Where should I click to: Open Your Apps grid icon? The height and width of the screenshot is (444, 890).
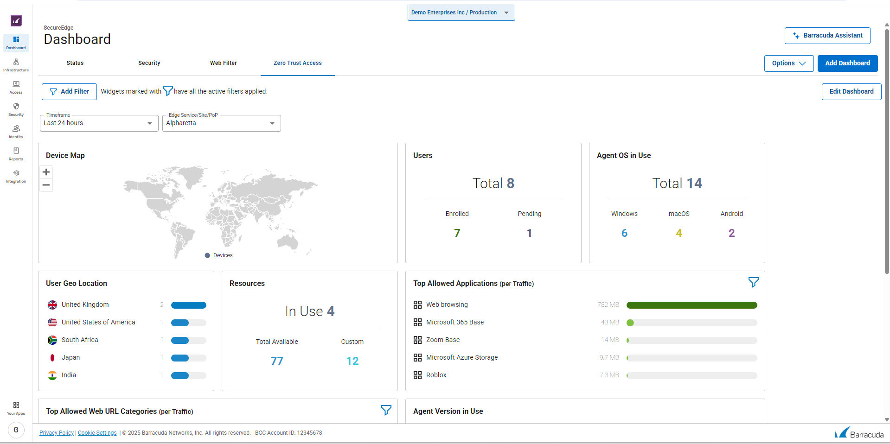click(x=16, y=408)
